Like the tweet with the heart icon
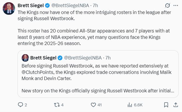Viewport: 182px width, 112px height. coord(93,105)
